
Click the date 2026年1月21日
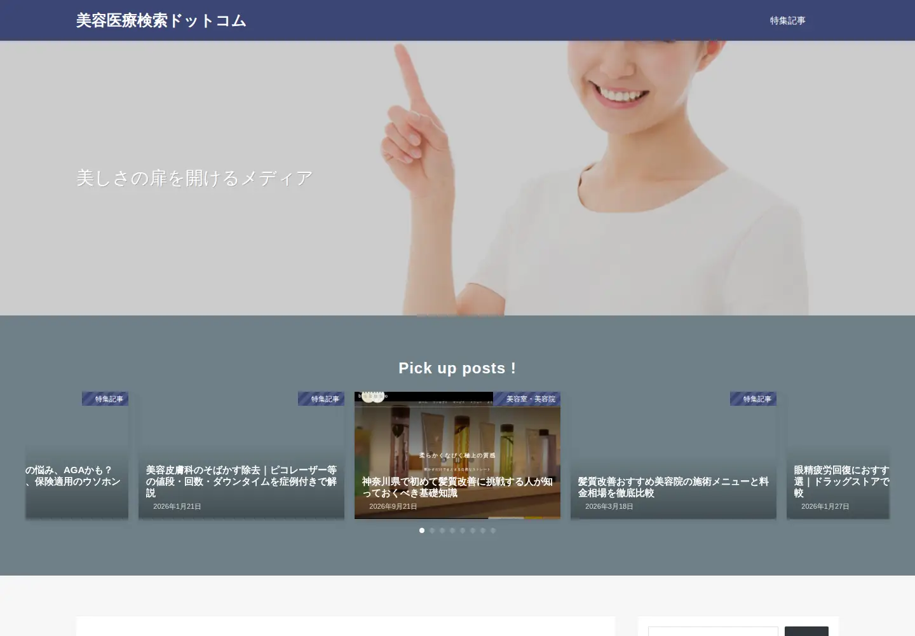[x=177, y=506]
